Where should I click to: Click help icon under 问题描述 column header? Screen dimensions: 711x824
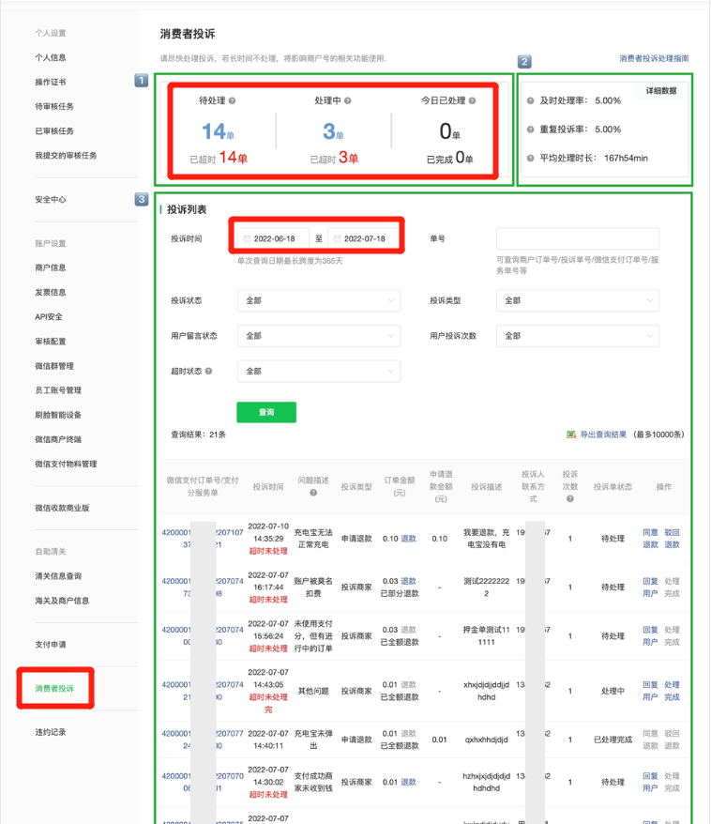(313, 493)
